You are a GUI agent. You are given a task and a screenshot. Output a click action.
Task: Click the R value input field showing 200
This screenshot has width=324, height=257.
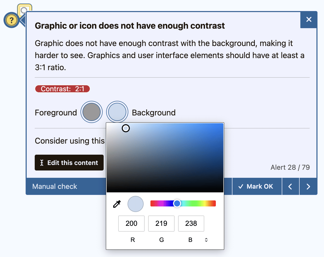[131, 223]
